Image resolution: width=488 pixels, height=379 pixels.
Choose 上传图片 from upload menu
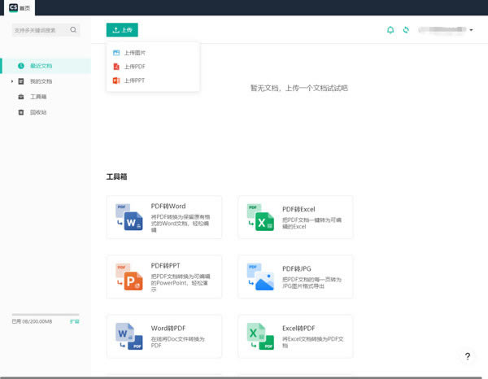(134, 53)
